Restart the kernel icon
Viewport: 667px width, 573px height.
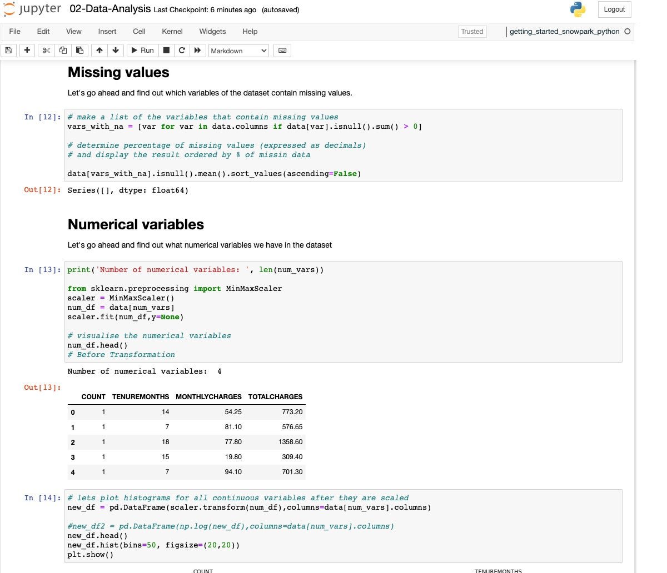tap(181, 51)
